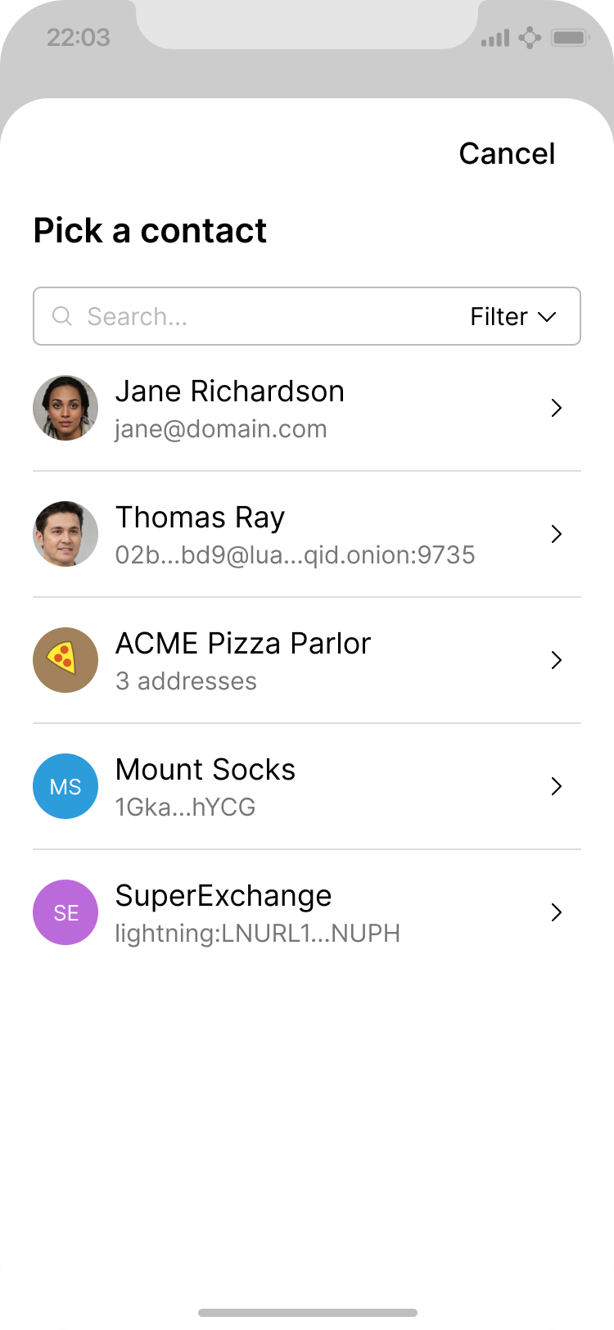Open the Filter dropdown
This screenshot has width=614, height=1330.
click(x=513, y=317)
